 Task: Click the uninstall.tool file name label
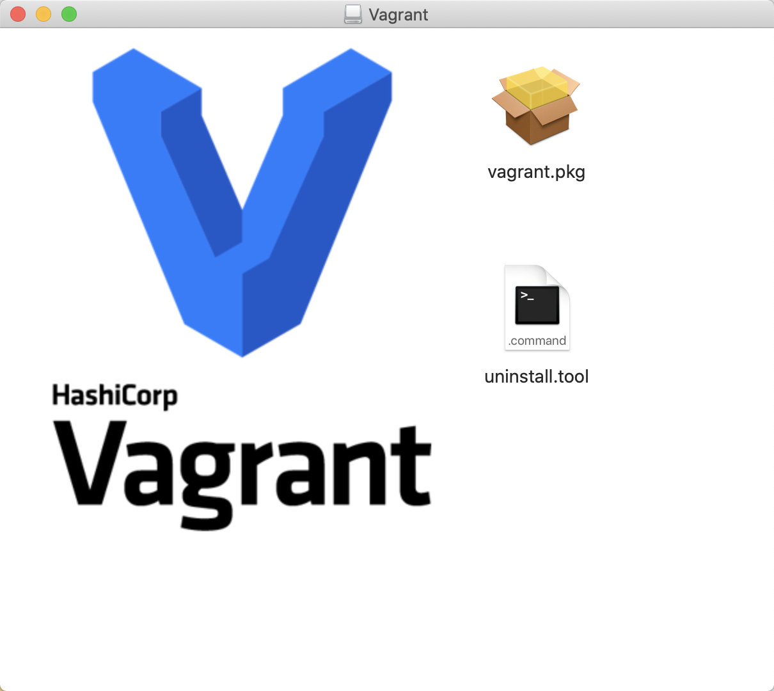click(x=537, y=376)
